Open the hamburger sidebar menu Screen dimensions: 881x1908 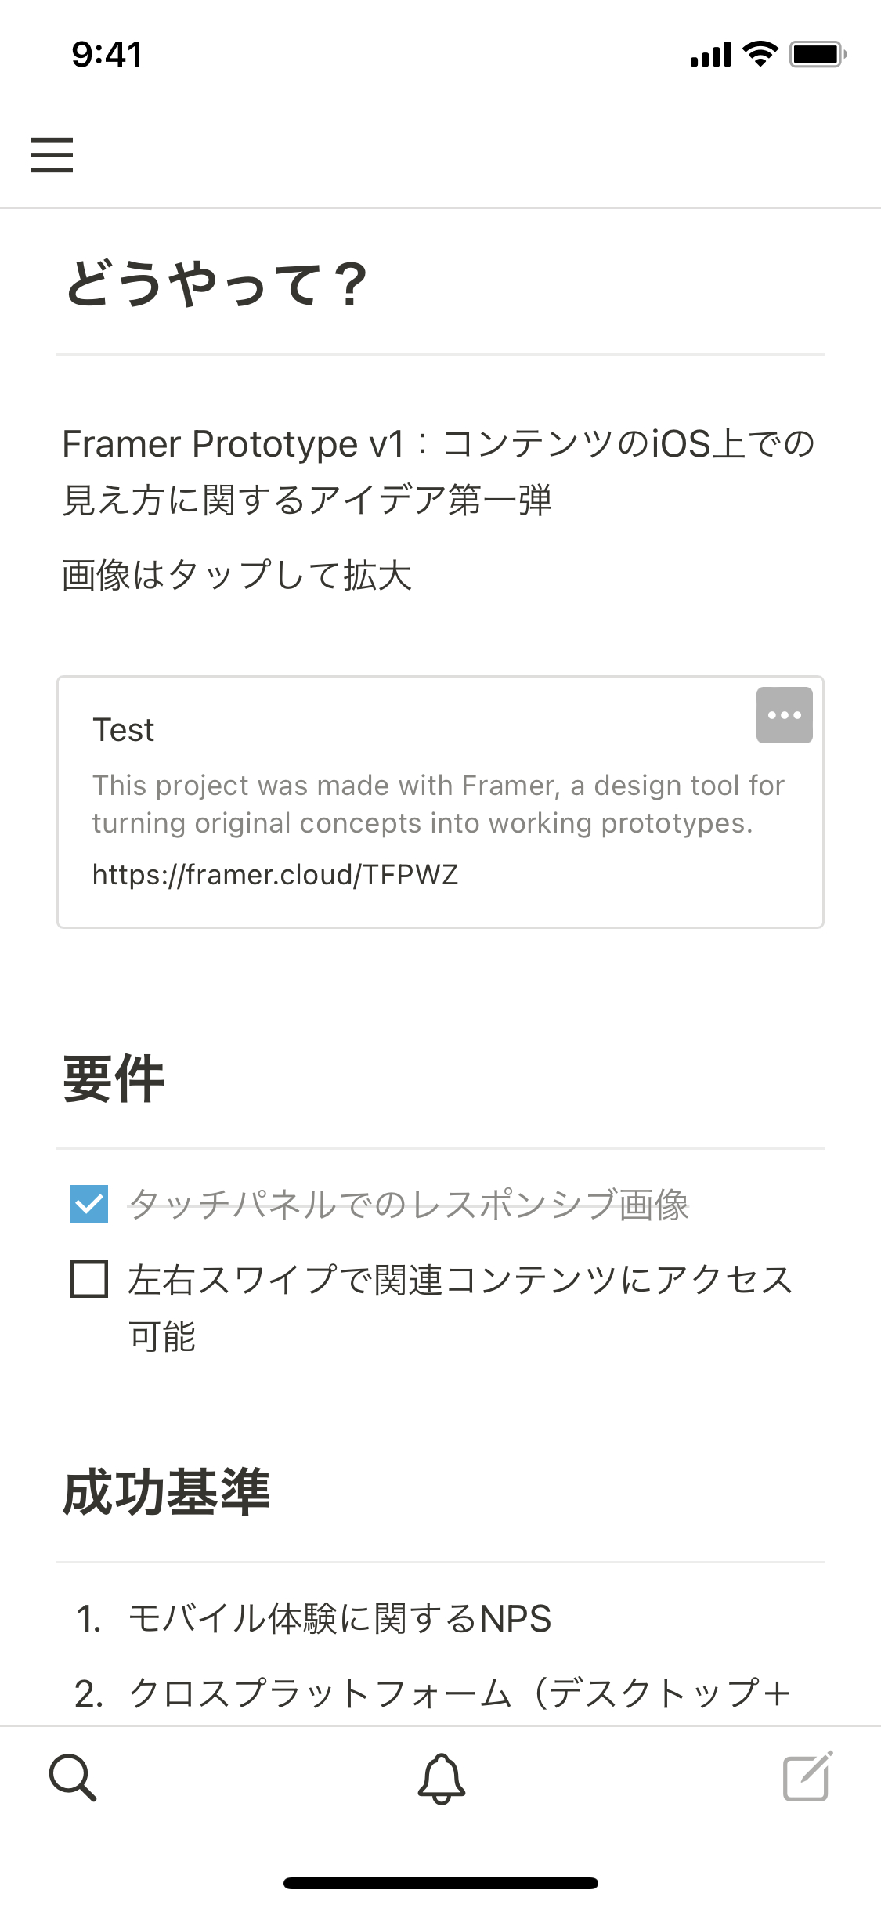(x=52, y=154)
